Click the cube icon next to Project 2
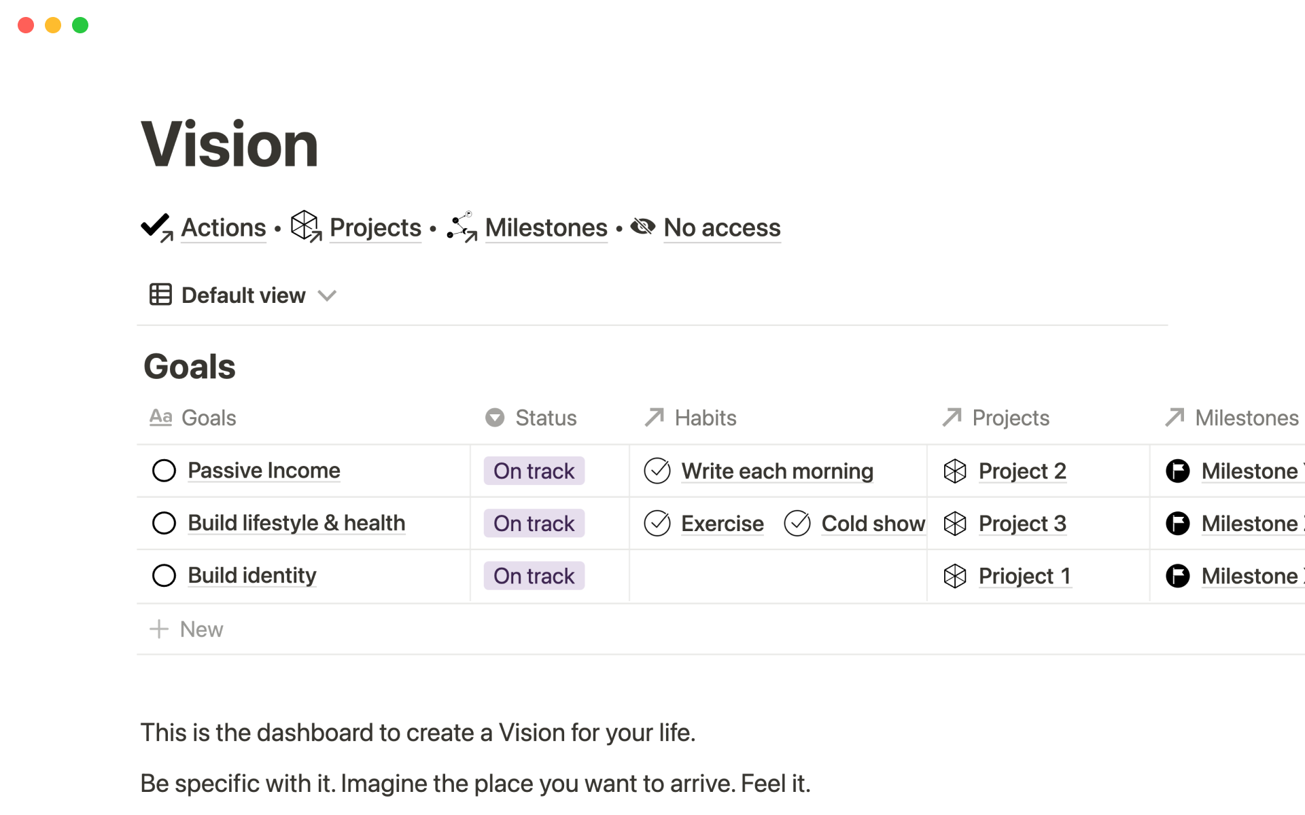The height and width of the screenshot is (815, 1305). [x=955, y=471]
